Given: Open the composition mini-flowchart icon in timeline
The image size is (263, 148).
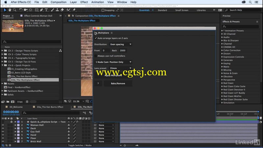Looking at the screenshot, I should point(84,113).
